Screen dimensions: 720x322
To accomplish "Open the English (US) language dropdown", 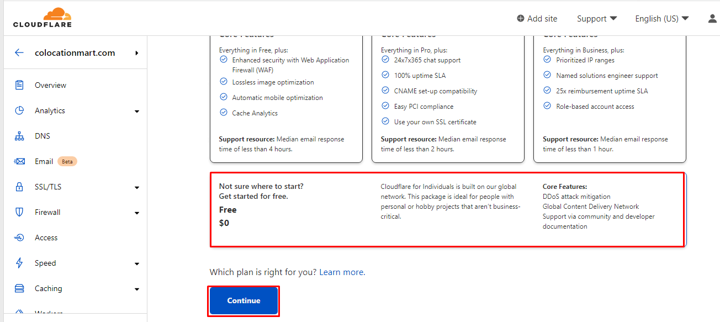I will coord(661,19).
